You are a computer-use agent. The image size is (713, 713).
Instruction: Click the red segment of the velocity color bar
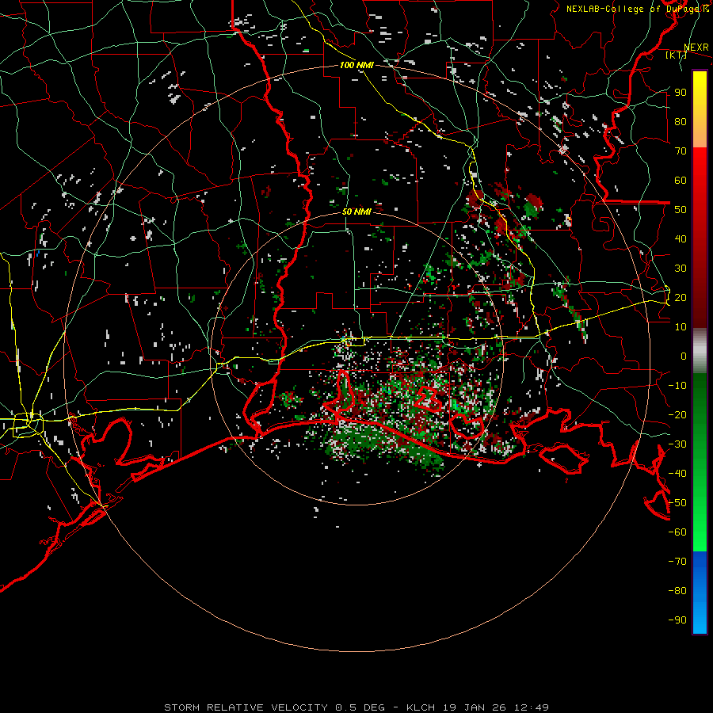click(700, 238)
